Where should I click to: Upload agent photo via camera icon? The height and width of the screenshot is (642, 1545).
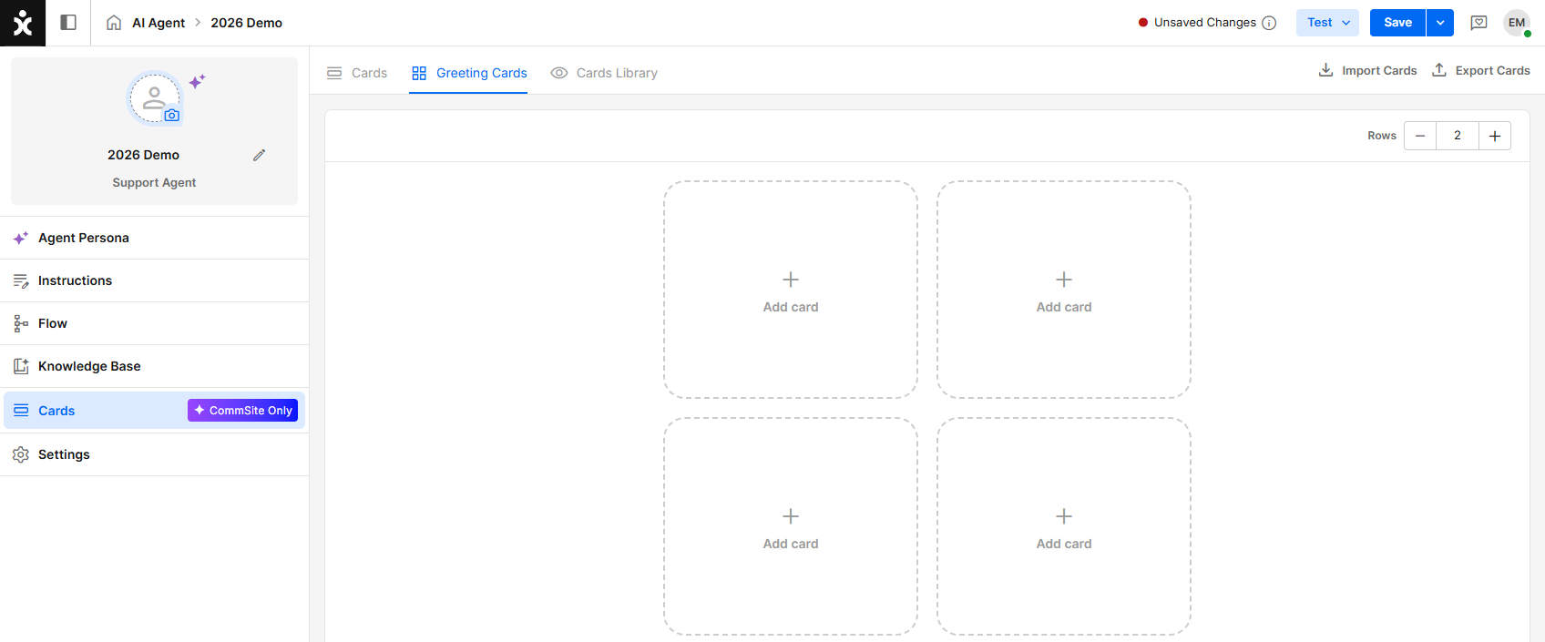click(x=172, y=116)
